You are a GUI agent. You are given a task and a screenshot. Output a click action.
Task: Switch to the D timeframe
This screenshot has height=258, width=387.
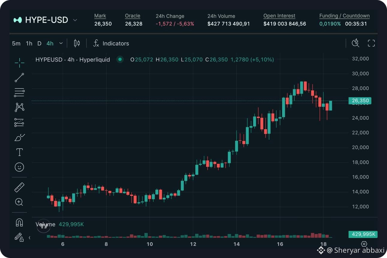[x=39, y=43]
